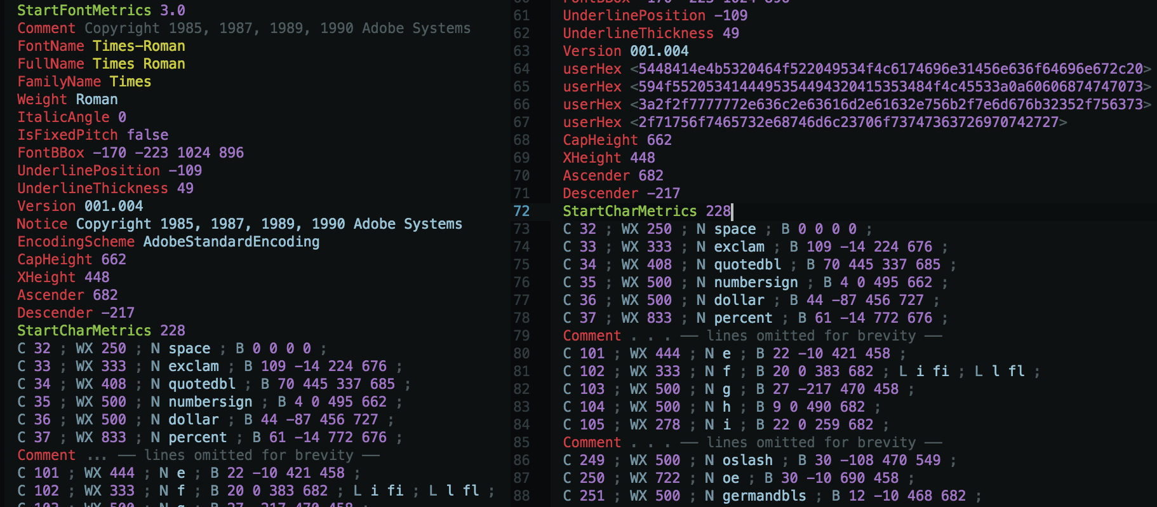Click gutter line number 61
The width and height of the screenshot is (1157, 507).
(521, 15)
